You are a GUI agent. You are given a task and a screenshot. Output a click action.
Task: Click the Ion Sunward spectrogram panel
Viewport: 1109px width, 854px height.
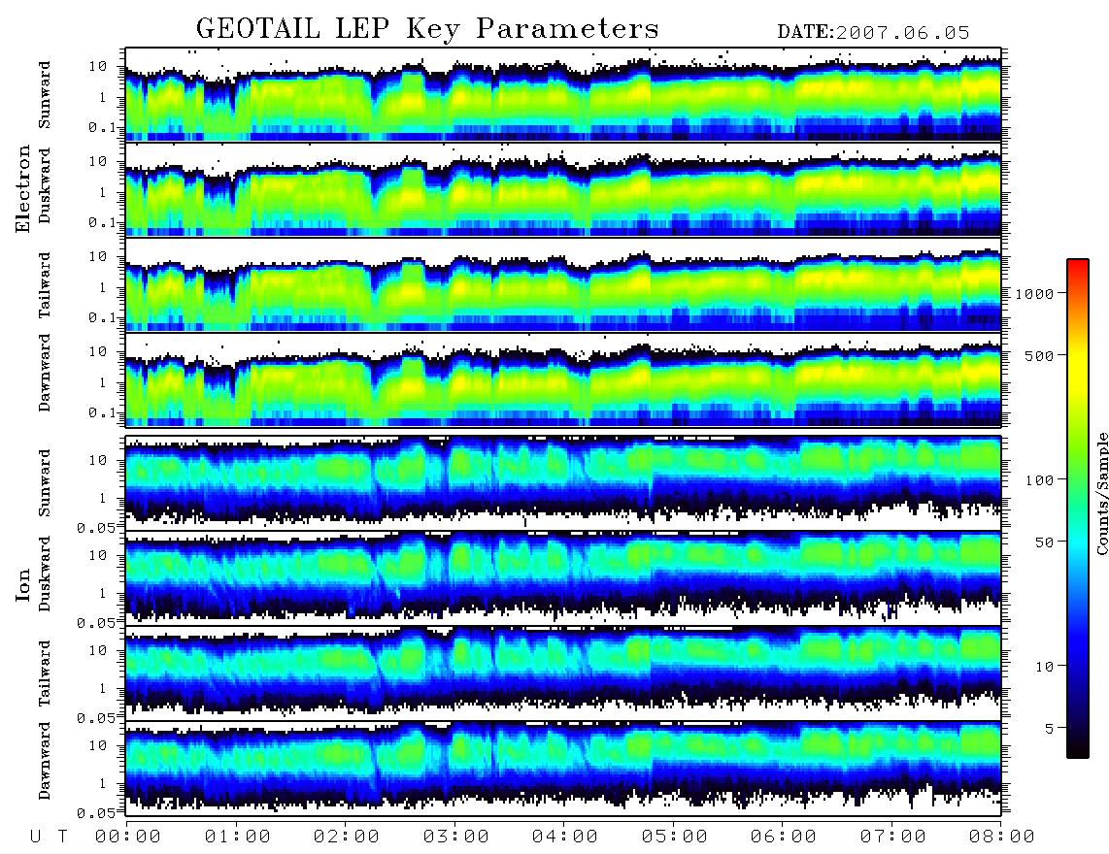click(563, 483)
